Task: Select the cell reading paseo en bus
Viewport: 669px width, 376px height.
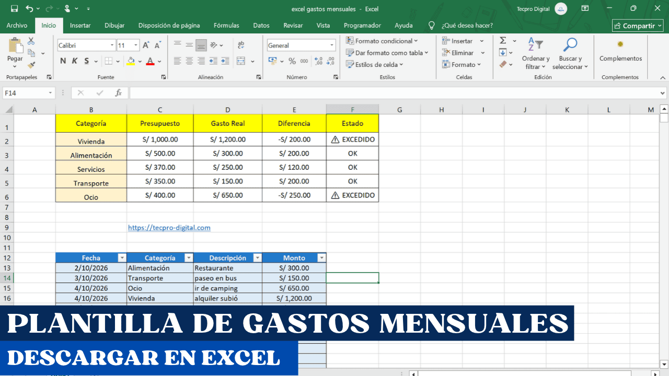Action: pyautogui.click(x=228, y=278)
